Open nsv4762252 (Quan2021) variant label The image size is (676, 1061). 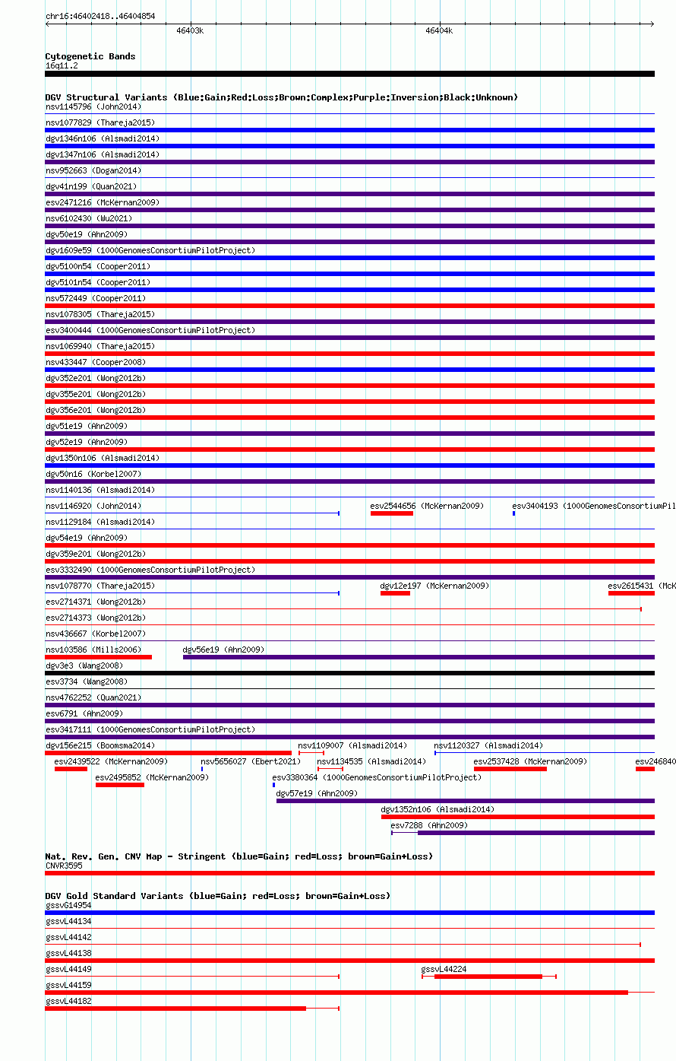click(x=93, y=697)
